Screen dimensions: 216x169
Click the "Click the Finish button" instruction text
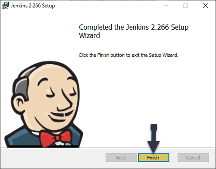click(x=128, y=55)
